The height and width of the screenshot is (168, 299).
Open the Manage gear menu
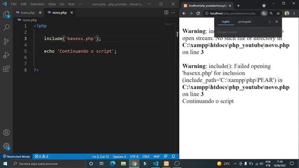pyautogui.click(x=6, y=146)
